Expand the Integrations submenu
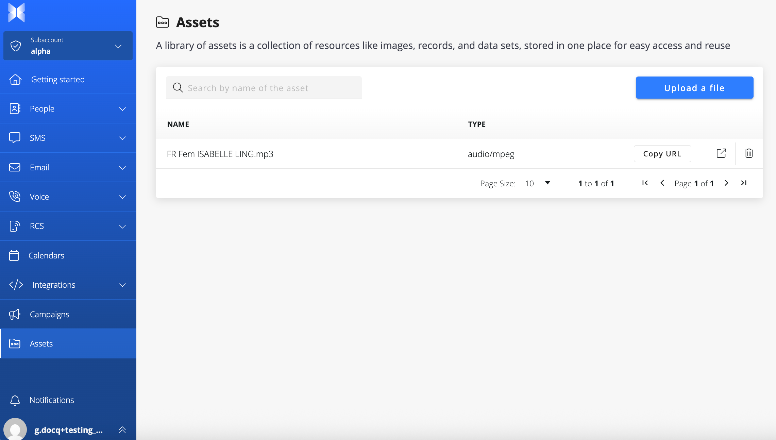Image resolution: width=776 pixels, height=440 pixels. pos(68,285)
